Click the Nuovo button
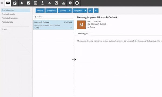Viewport: 162px width, 97px height. (x=40, y=11)
